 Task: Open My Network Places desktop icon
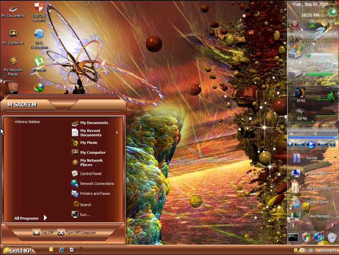13,66
